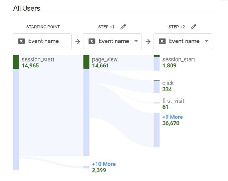Screen dimensions: 228x181
Task: Click the green bar of the page_view node
Action: coord(86,62)
